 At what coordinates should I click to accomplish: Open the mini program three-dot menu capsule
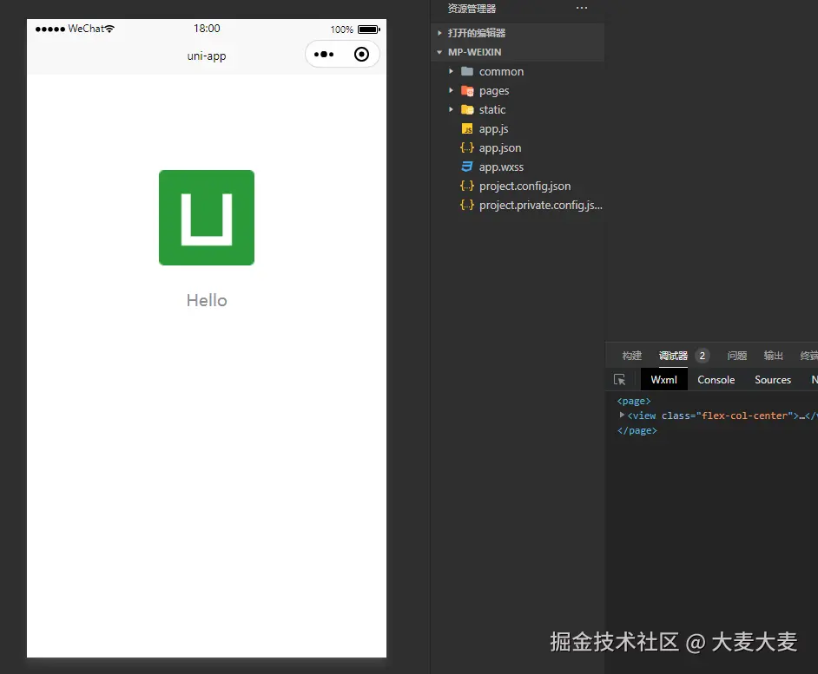pos(324,54)
